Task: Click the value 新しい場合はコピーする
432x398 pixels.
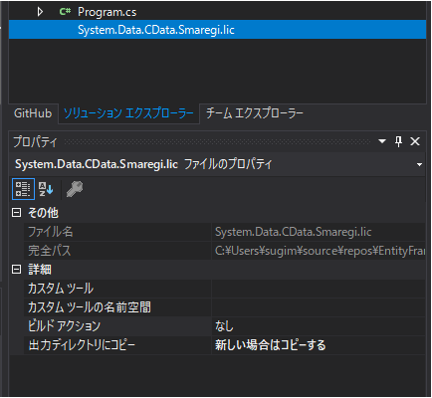Action: coord(270,345)
